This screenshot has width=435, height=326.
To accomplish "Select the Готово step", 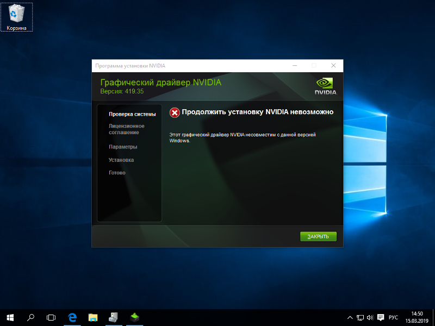I will click(117, 173).
